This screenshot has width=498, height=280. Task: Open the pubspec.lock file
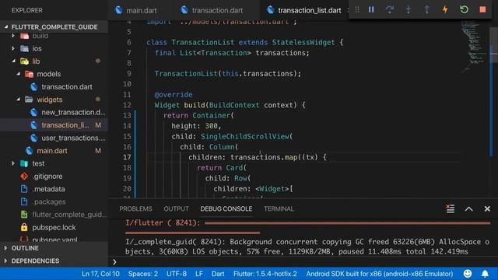point(54,227)
